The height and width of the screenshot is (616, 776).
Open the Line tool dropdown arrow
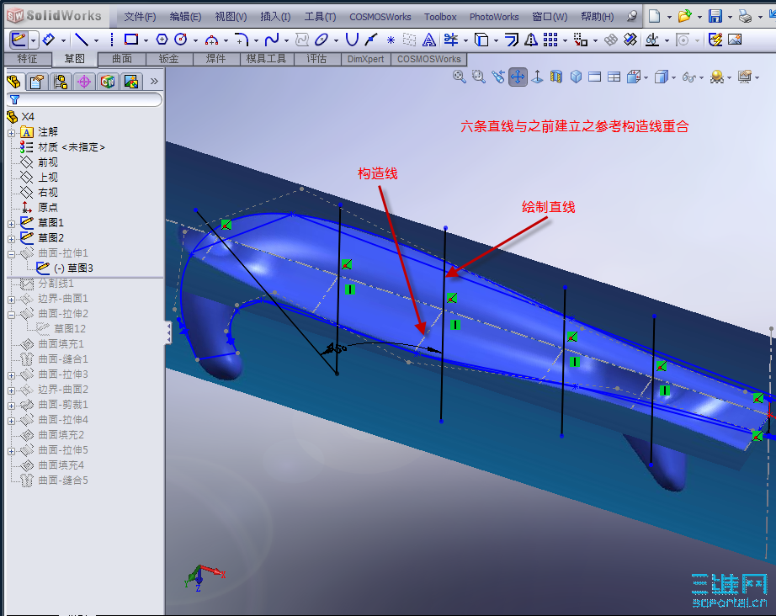tap(96, 40)
